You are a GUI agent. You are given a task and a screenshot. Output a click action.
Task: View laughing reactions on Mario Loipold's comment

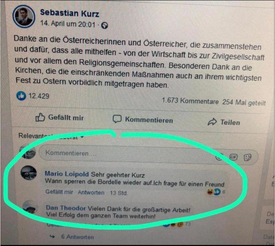pyautogui.click(x=210, y=192)
